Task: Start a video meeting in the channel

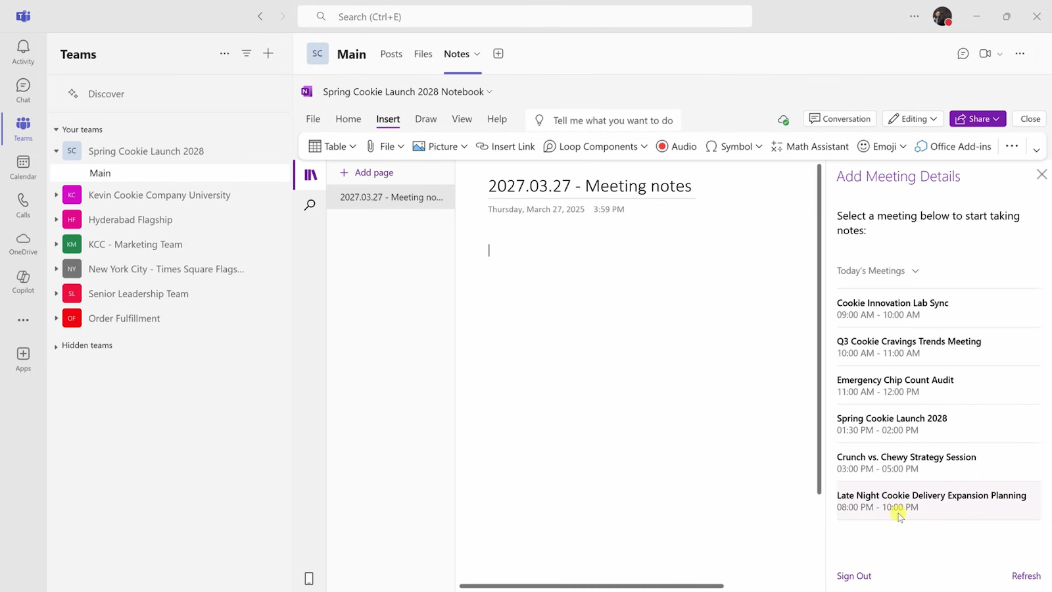Action: coord(985,54)
